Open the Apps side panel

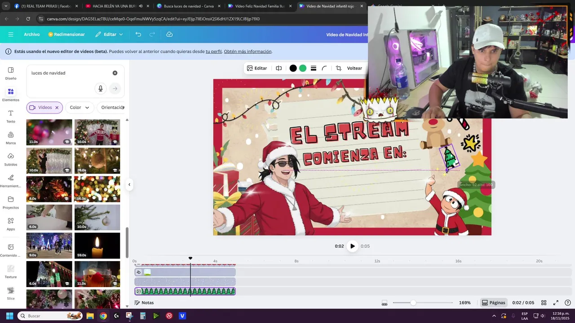11,224
